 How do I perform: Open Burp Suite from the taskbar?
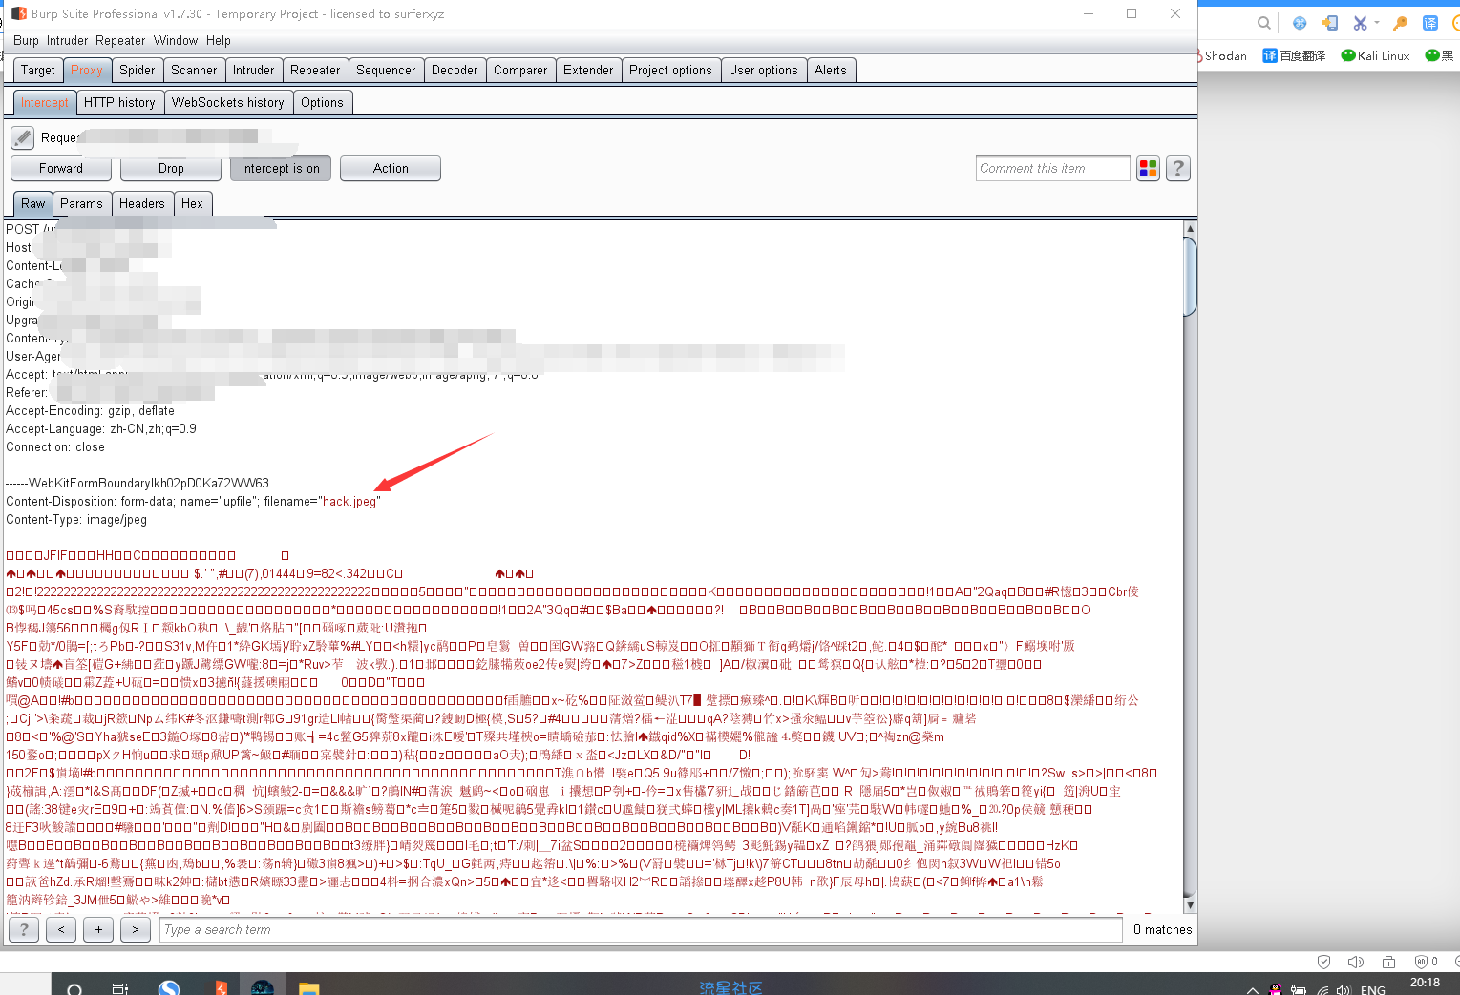[x=221, y=988]
